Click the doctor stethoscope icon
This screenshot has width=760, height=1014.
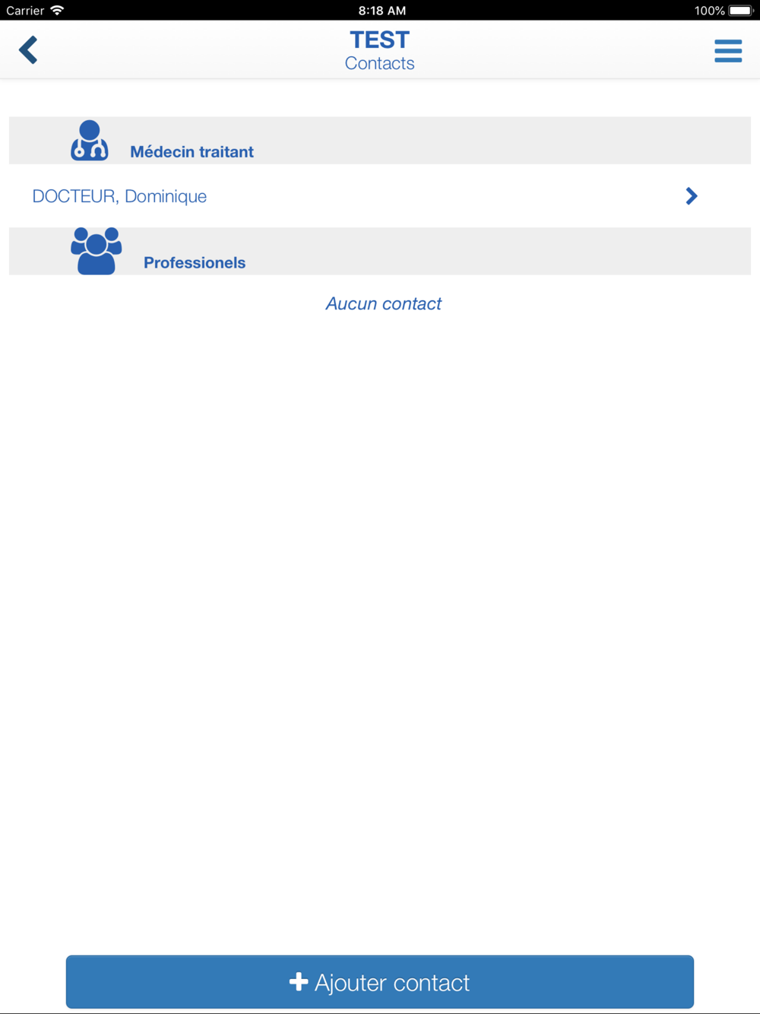click(x=90, y=141)
